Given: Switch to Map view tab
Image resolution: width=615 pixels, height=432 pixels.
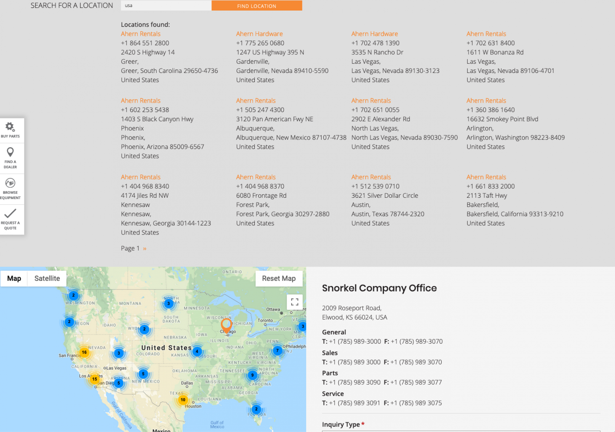Looking at the screenshot, I should tap(14, 278).
